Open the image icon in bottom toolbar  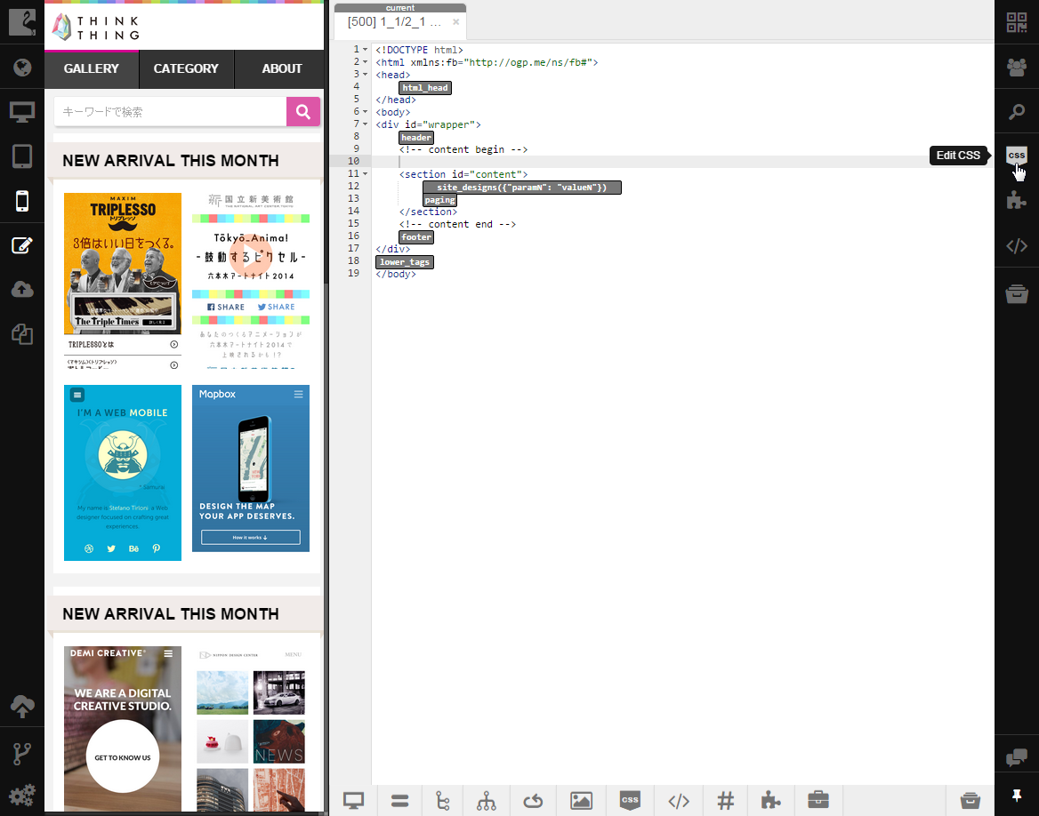coord(581,801)
